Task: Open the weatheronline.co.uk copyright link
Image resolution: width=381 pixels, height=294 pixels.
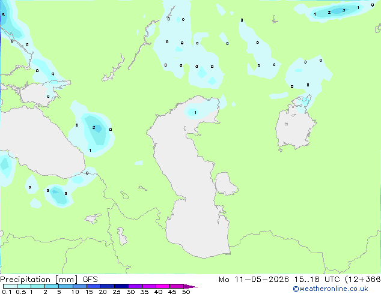Action: 331,289
